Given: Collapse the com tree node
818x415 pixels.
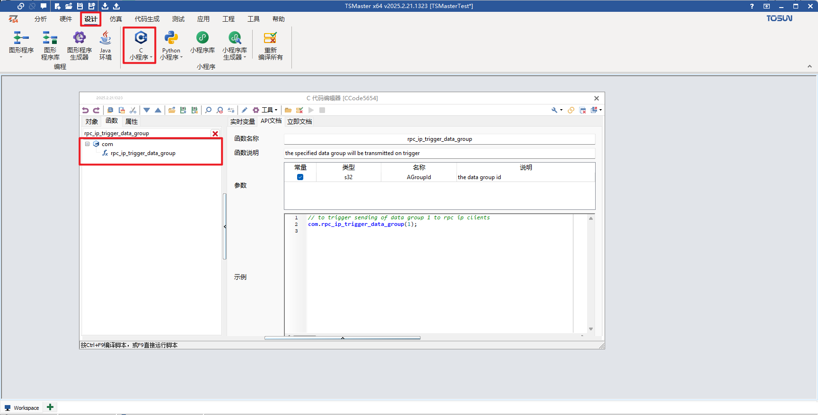Looking at the screenshot, I should click(87, 144).
